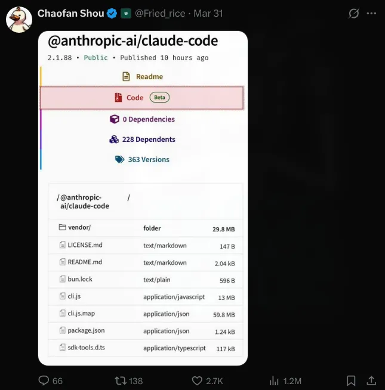Open the Mar 31 post timestamp
The width and height of the screenshot is (385, 390).
tap(208, 13)
